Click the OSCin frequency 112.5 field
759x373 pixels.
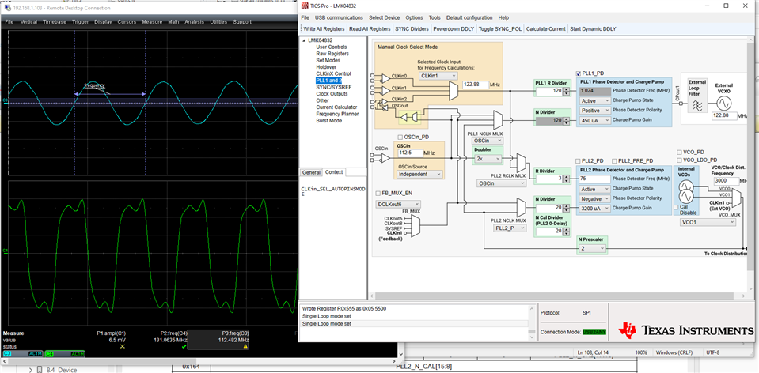[x=409, y=153]
